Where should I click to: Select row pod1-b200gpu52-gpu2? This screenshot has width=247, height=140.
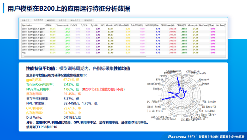coord(123,35)
